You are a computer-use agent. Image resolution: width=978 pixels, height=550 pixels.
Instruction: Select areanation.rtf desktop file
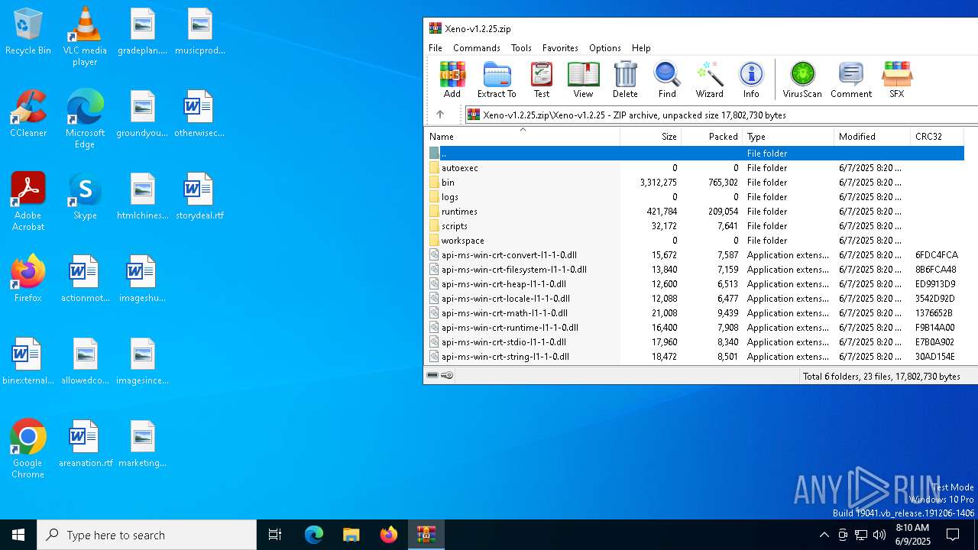coord(85,444)
